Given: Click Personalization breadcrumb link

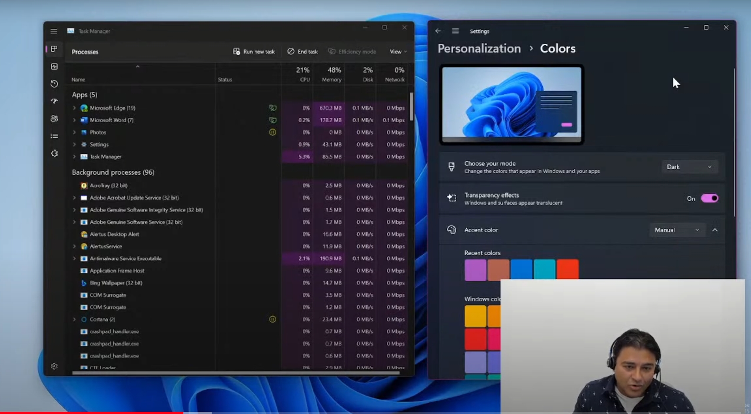Looking at the screenshot, I should click(479, 49).
